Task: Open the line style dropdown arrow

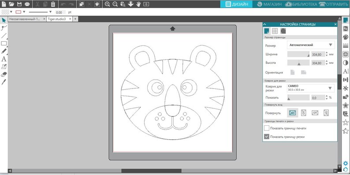Action: pos(50,12)
